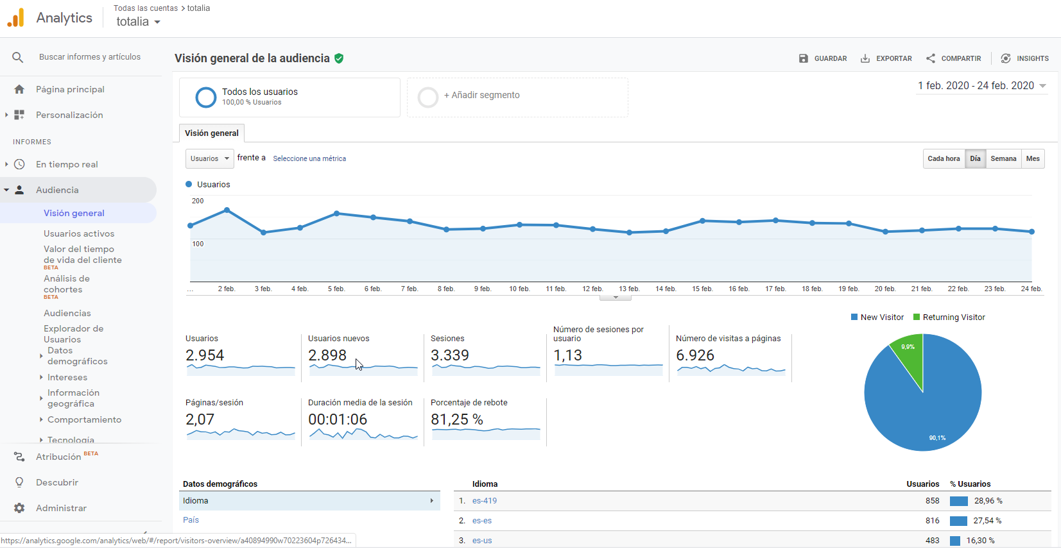Click the Exportar download icon

865,58
